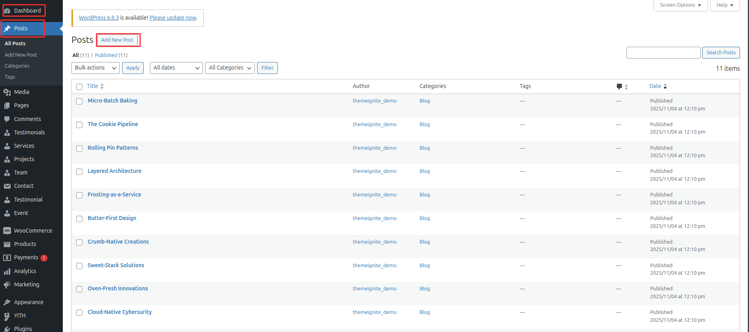This screenshot has width=749, height=332.
Task: Open the Please update now link
Action: [x=173, y=18]
